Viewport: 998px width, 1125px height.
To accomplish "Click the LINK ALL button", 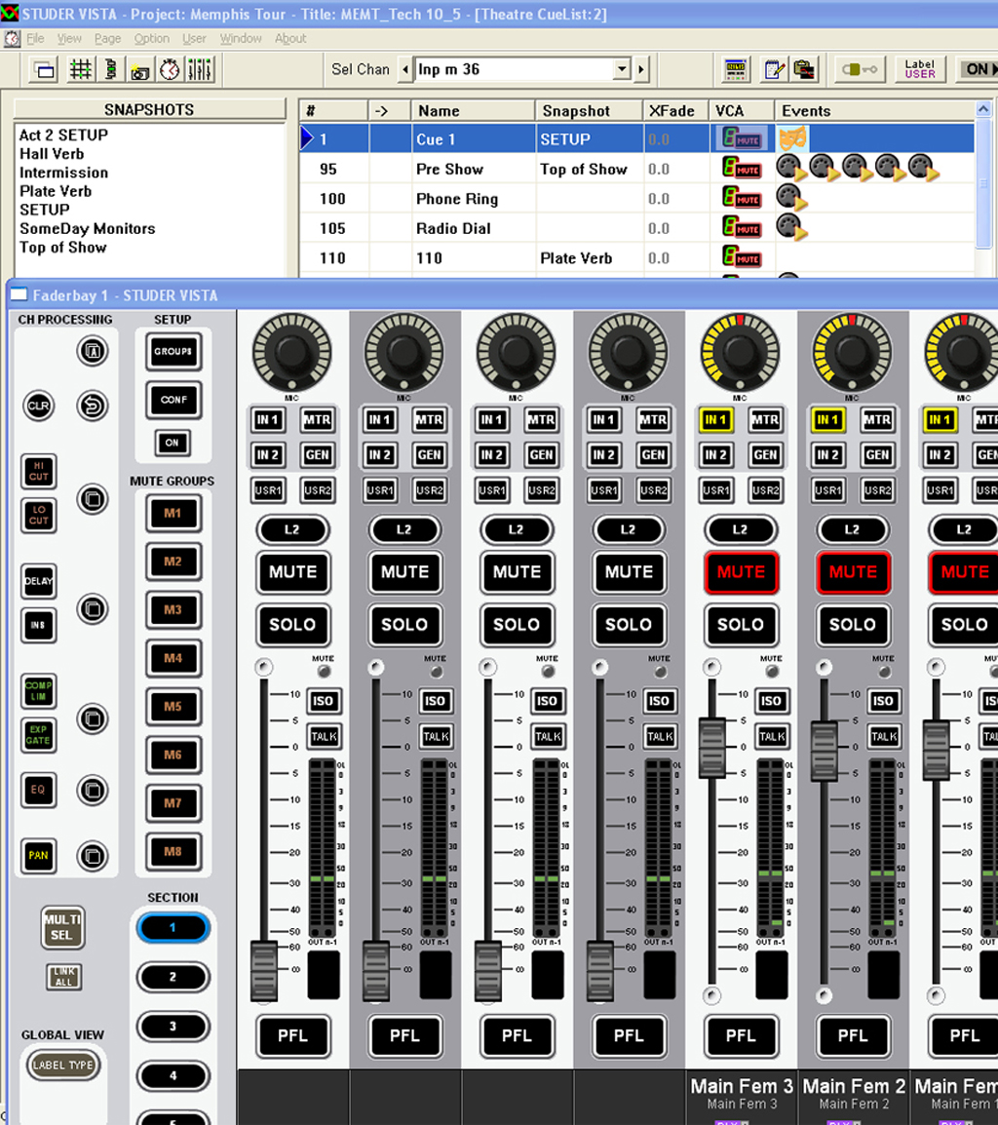I will point(64,977).
